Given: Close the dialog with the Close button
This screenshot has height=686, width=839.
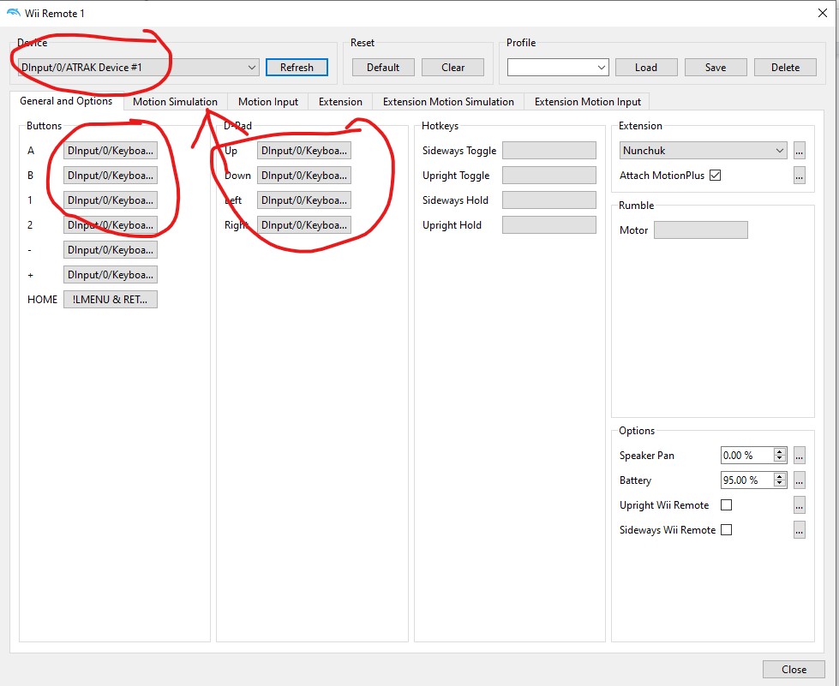Looking at the screenshot, I should click(x=794, y=670).
